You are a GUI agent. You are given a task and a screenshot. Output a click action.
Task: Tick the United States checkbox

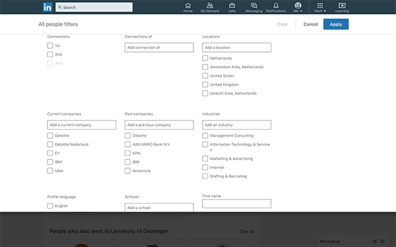(205, 76)
